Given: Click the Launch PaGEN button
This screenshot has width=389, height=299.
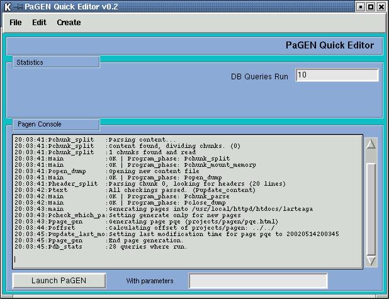Looking at the screenshot, I should (x=59, y=281).
